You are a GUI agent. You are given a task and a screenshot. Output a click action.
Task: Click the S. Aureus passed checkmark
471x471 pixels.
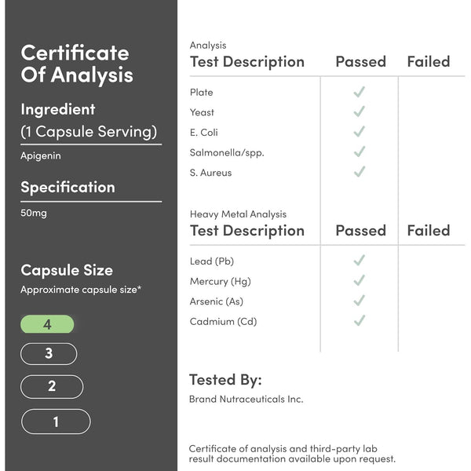pos(359,172)
